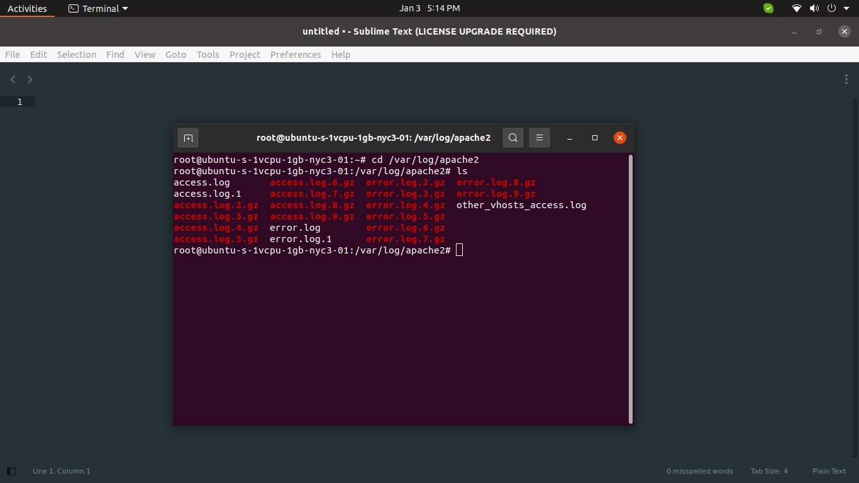
Task: Jump forward using right arrow icon
Action: [x=30, y=79]
